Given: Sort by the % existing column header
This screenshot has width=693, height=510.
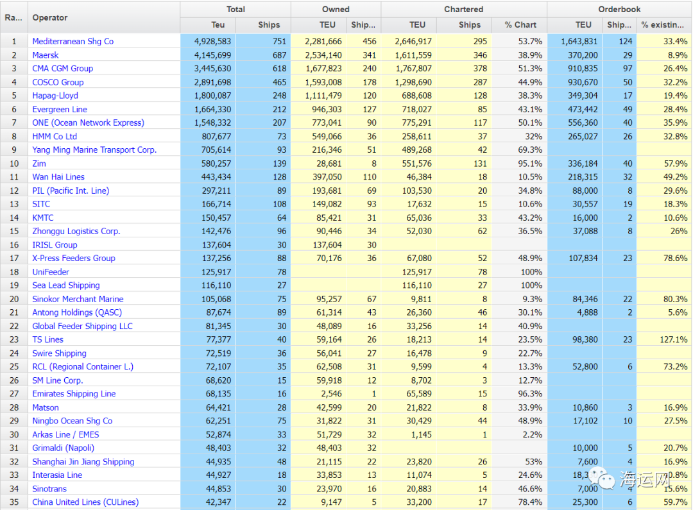Looking at the screenshot, I should (664, 25).
